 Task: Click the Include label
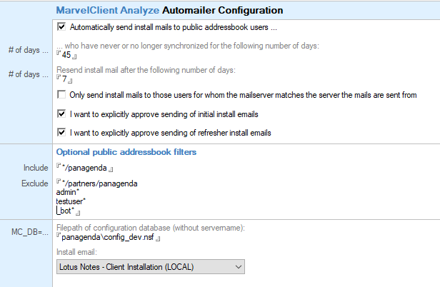pos(36,168)
